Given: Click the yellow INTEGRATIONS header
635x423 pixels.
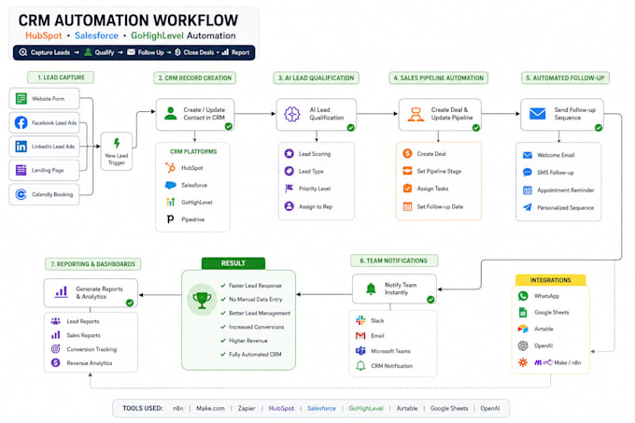Looking at the screenshot, I should (550, 280).
